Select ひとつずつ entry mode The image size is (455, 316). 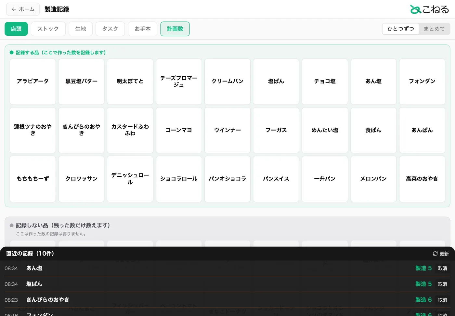(x=401, y=29)
